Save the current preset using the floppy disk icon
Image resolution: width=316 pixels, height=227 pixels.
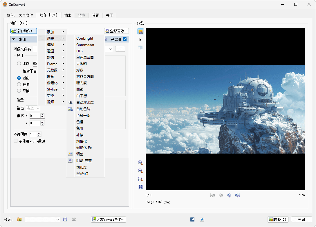(65, 219)
